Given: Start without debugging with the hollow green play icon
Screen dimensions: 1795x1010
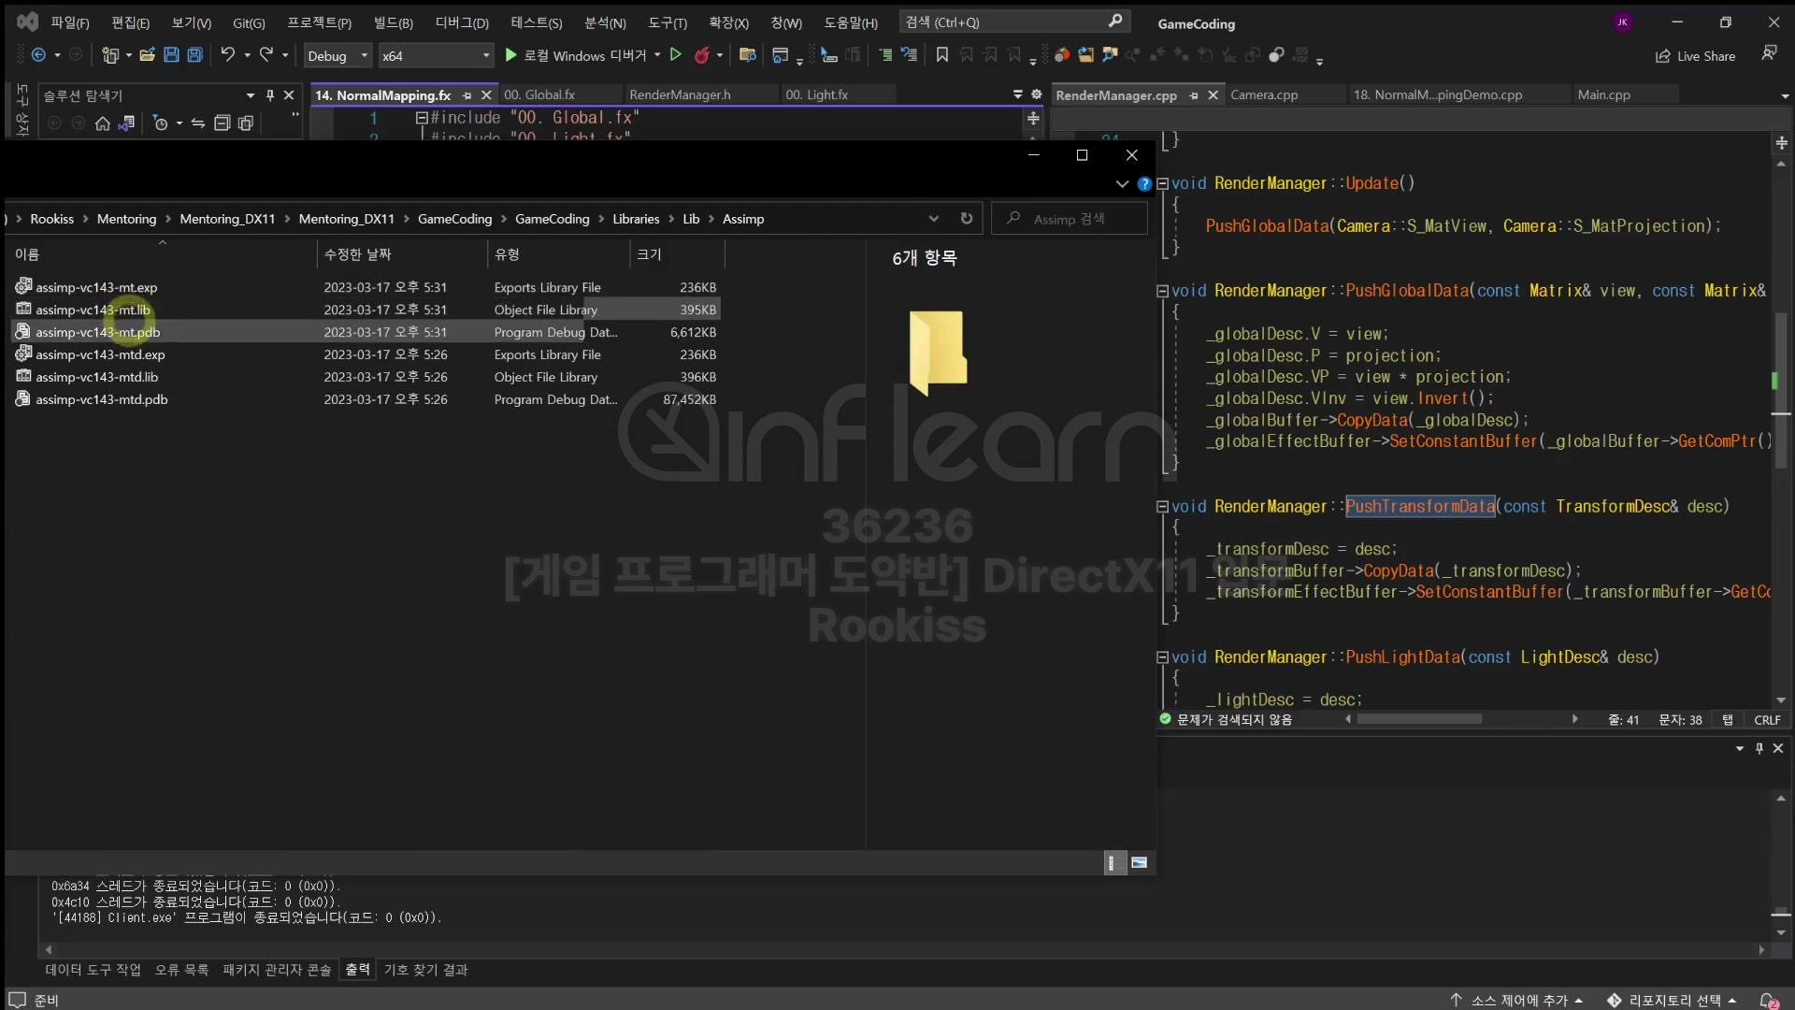Looking at the screenshot, I should click(x=676, y=55).
